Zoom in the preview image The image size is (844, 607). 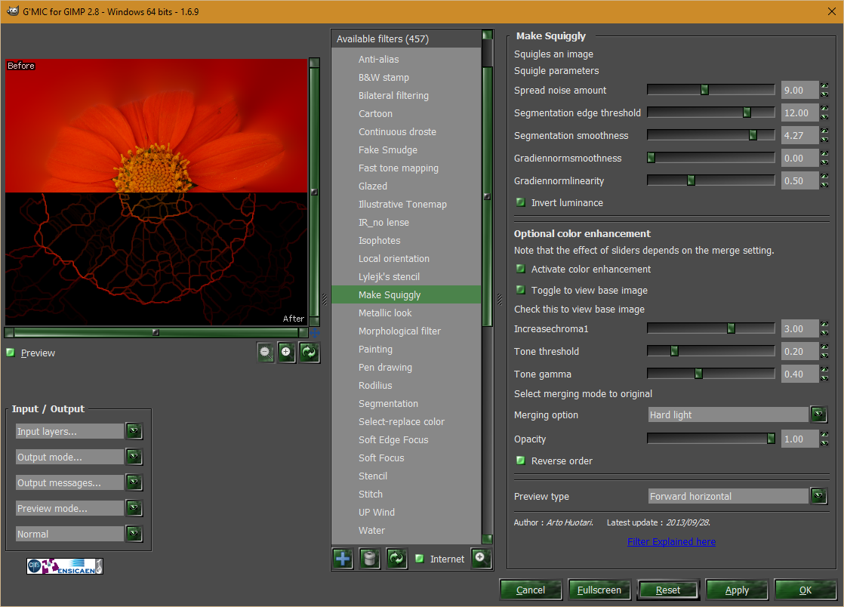click(x=286, y=353)
